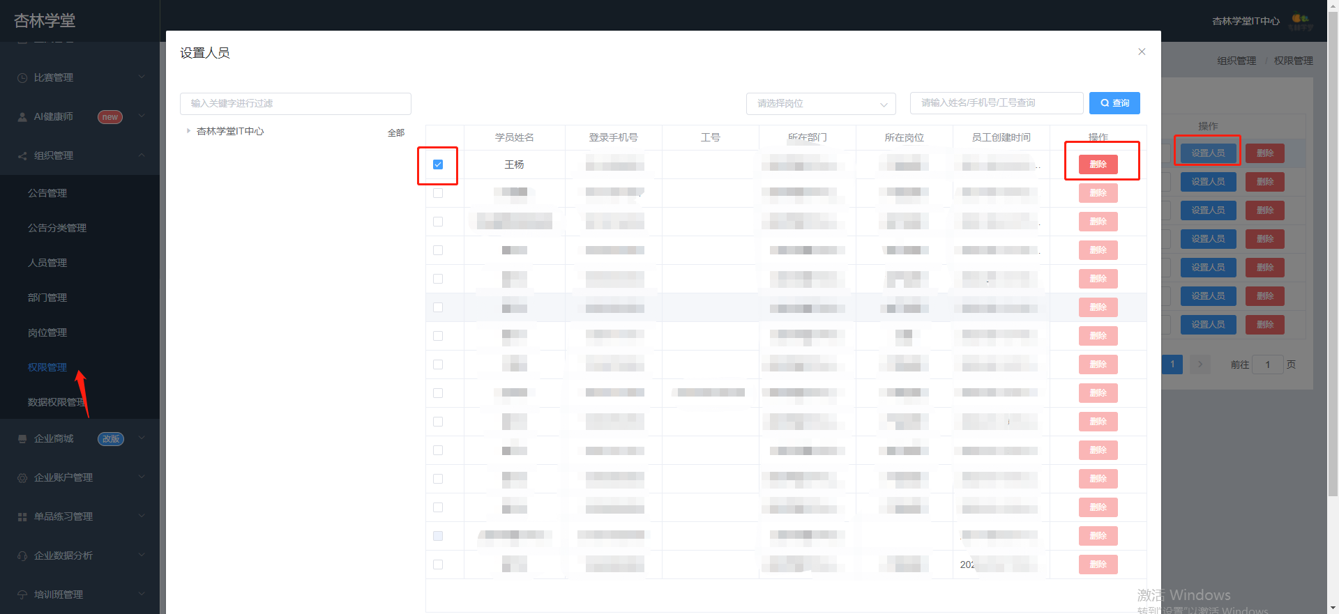Screen dimensions: 1339x614
Task: Open 公告管理 in the sidebar
Action: pos(47,193)
